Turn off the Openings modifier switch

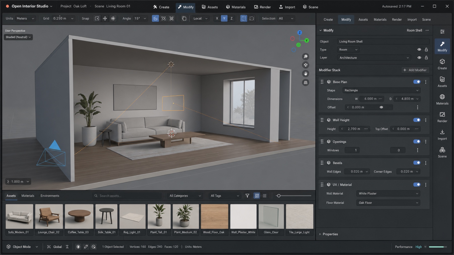pos(417,141)
